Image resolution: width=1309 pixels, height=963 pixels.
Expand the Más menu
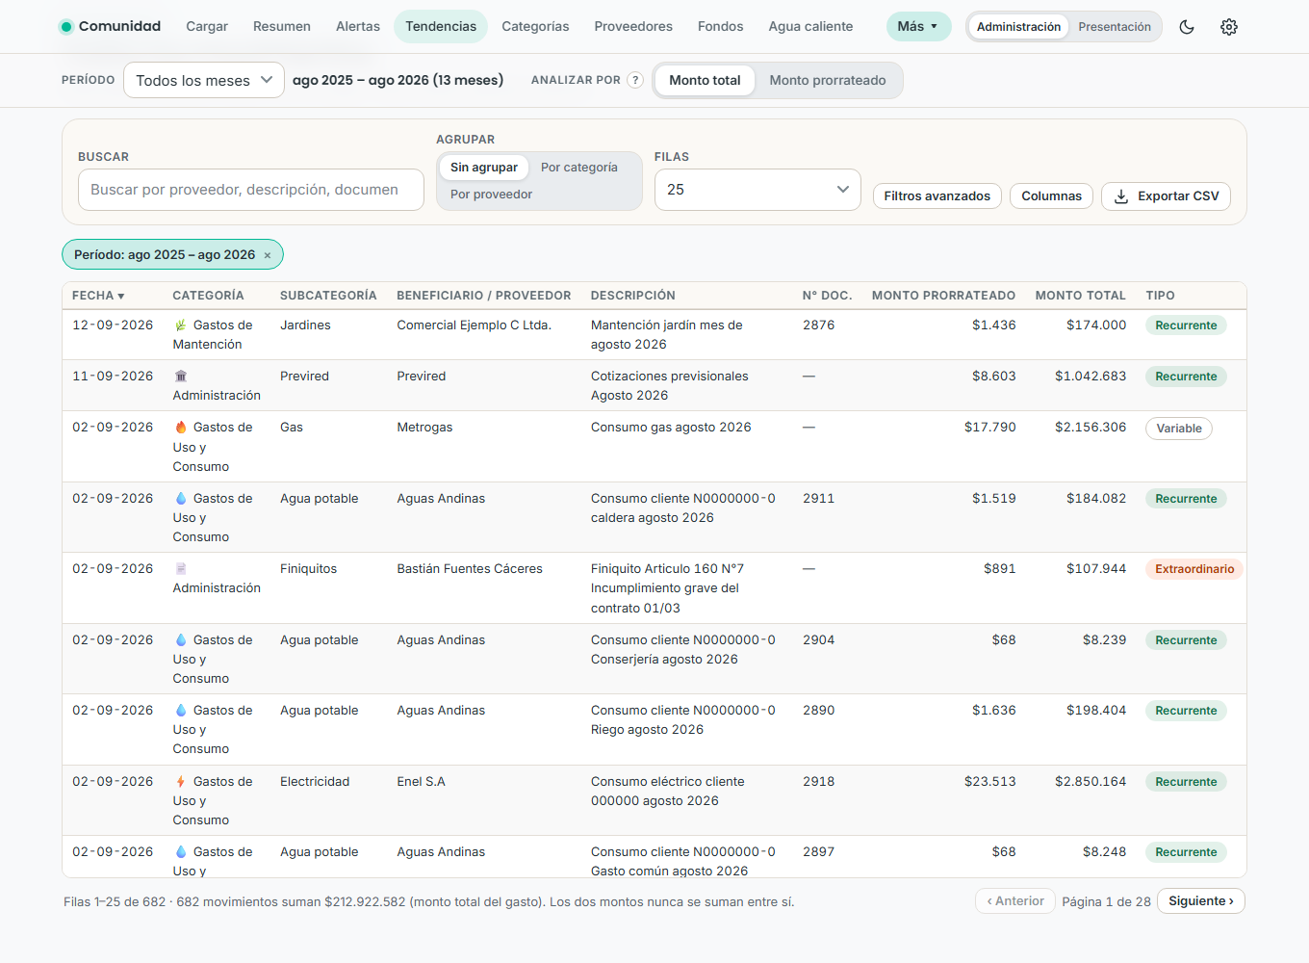coord(918,27)
